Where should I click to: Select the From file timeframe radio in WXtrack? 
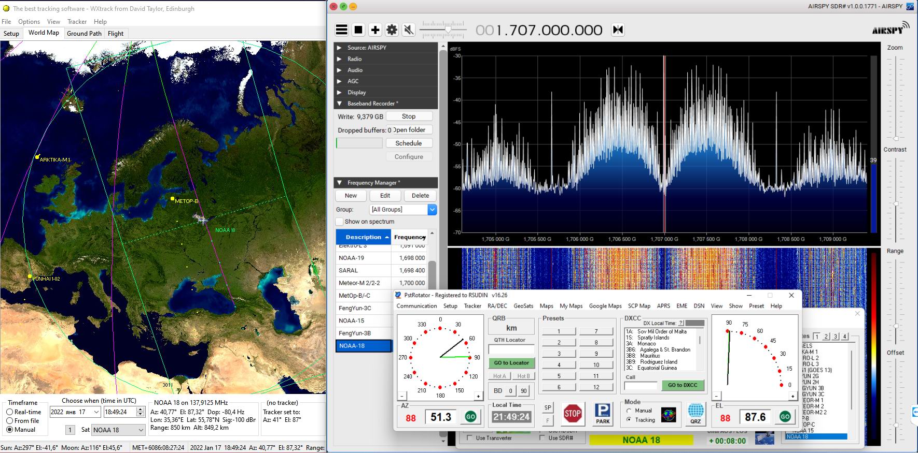pyautogui.click(x=10, y=421)
